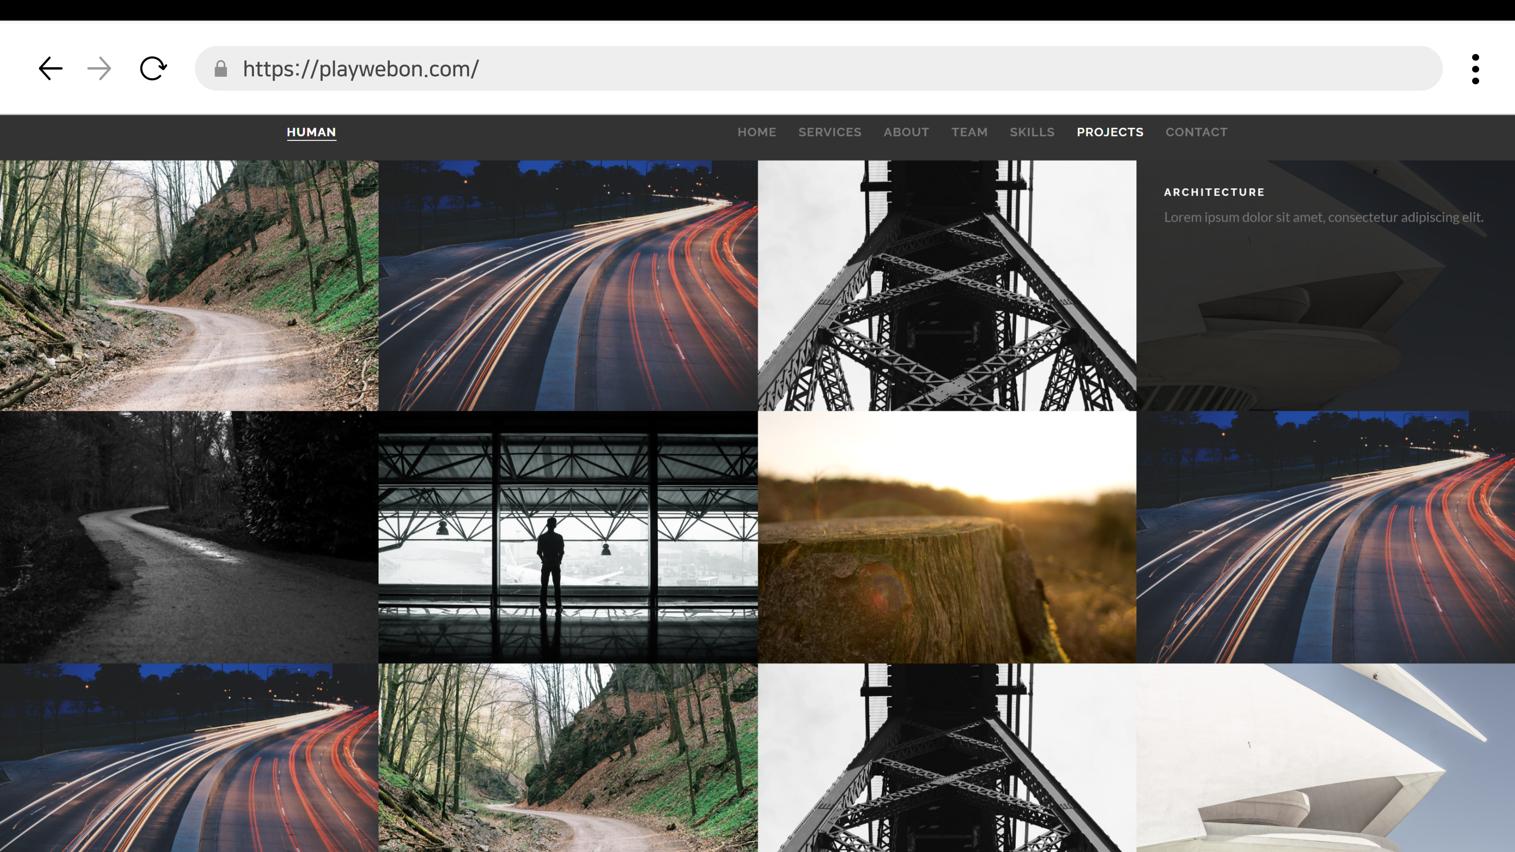Viewport: 1515px width, 852px height.
Task: Reload the page with refresh icon
Action: coord(153,69)
